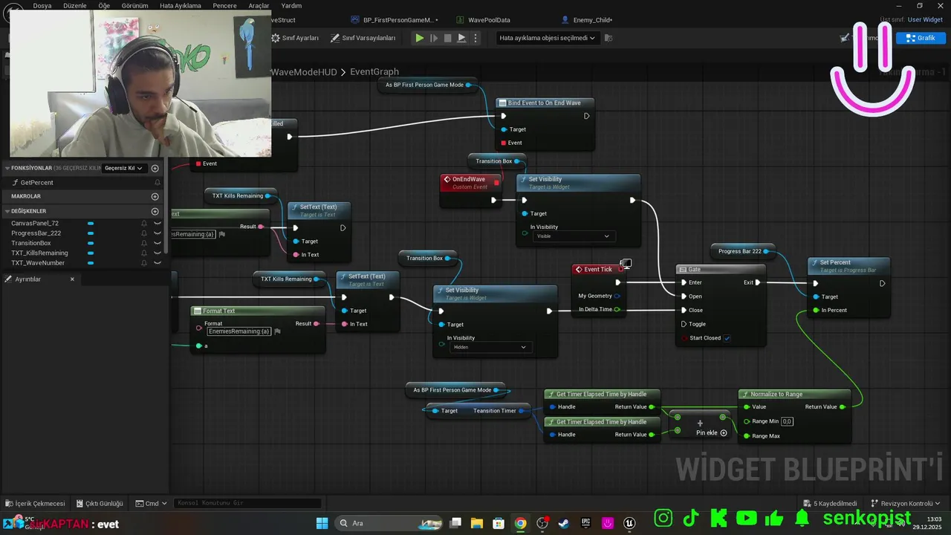Open Çıktı Günlüğü output log
The image size is (951, 535).
tap(99, 503)
